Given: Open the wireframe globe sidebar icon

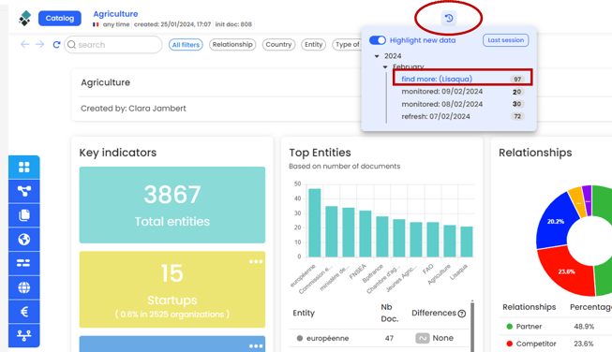Looking at the screenshot, I should point(24,287).
